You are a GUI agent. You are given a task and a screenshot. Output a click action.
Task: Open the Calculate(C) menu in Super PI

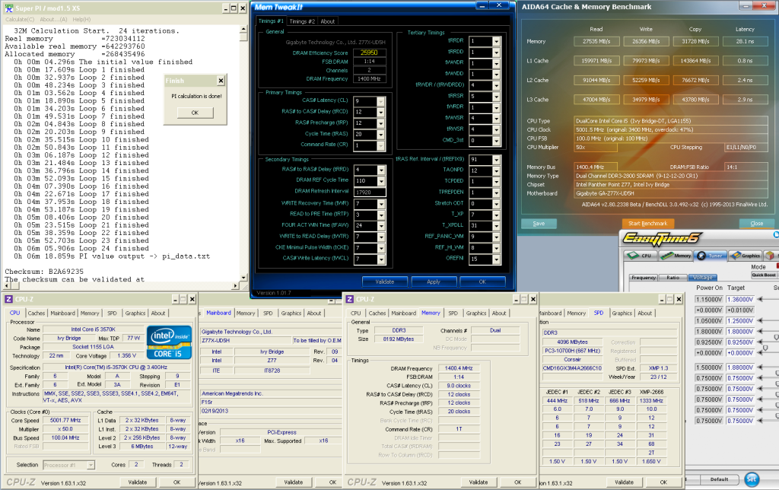20,19
